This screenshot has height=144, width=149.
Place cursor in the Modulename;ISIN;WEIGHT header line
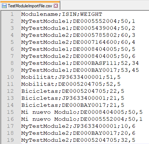pyautogui.click(x=61, y=14)
